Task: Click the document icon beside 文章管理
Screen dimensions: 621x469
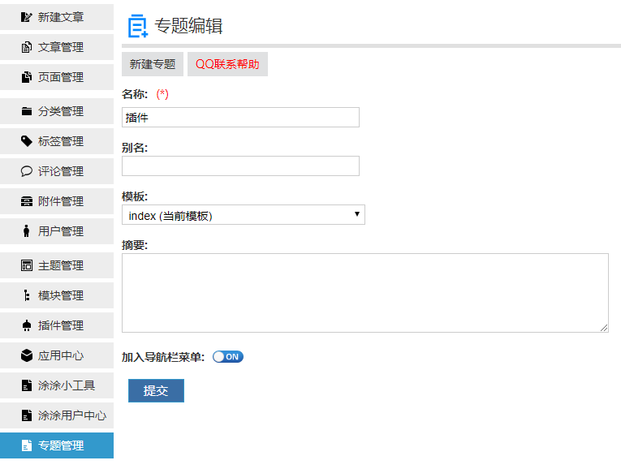Action: (x=26, y=47)
